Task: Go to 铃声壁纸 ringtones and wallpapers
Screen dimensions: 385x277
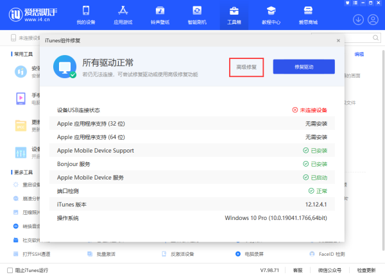Action: [x=160, y=15]
